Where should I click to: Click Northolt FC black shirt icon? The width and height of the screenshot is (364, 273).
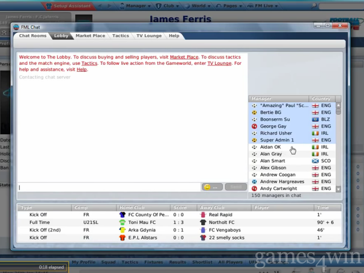click(204, 222)
